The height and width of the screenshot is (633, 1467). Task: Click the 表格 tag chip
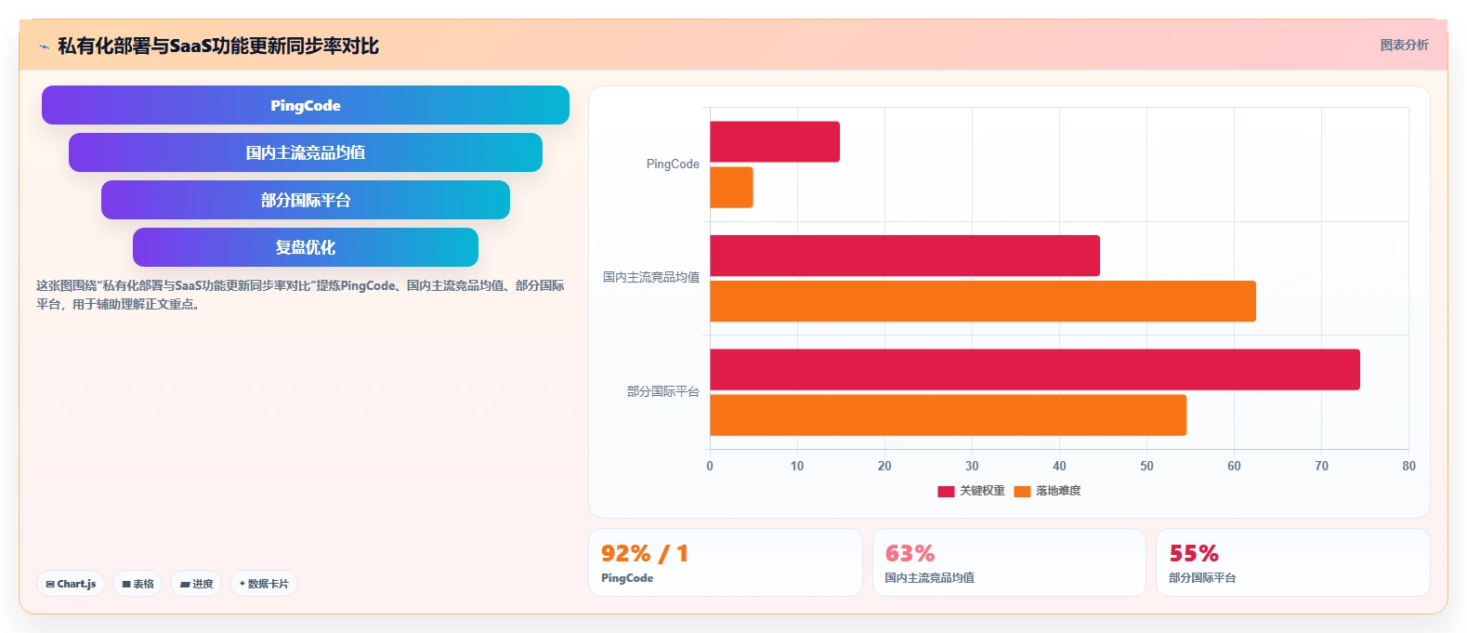pyautogui.click(x=138, y=584)
